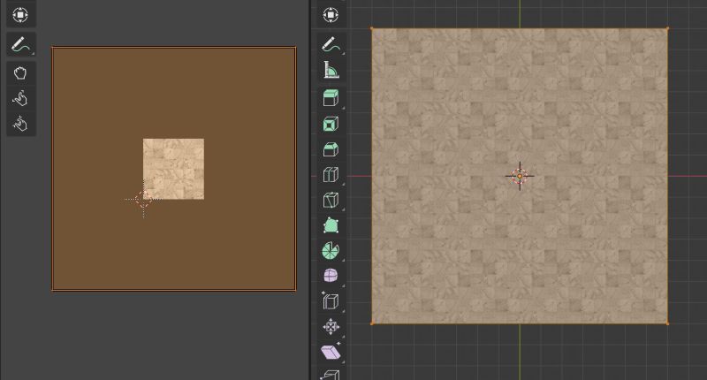
Task: Pick the Knife tool
Action: point(331,200)
